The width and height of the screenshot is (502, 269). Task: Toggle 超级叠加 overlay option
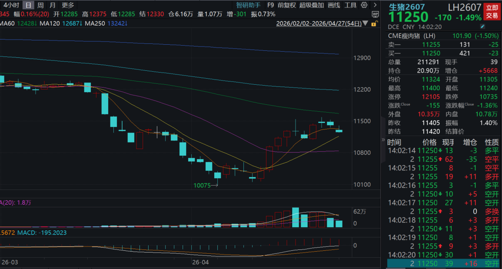312,5
